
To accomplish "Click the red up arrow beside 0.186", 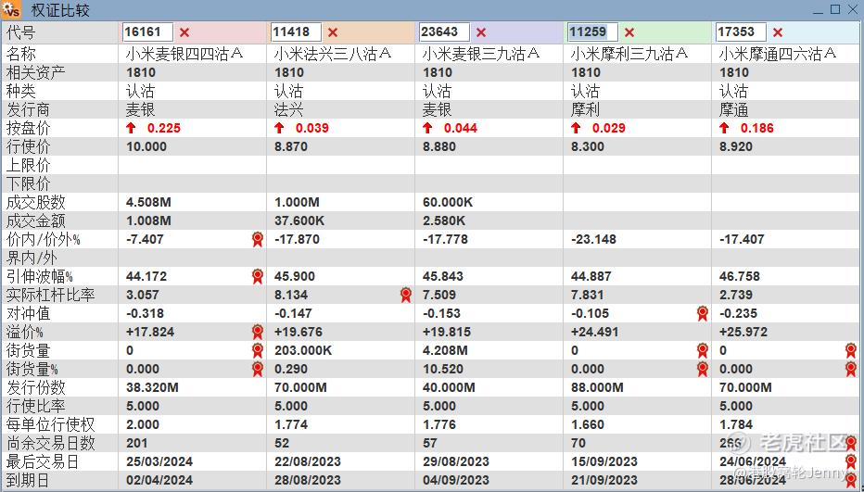I will (723, 128).
